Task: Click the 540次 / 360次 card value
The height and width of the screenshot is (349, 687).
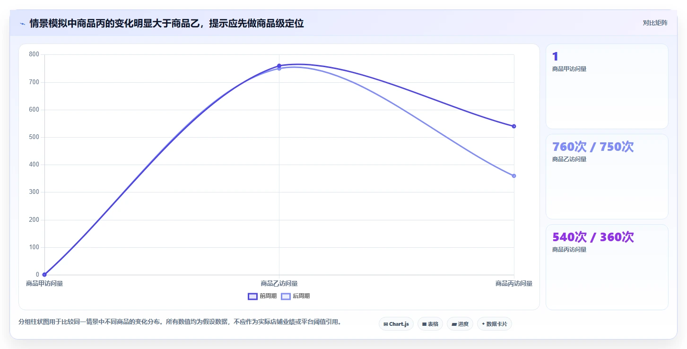Action: tap(593, 237)
